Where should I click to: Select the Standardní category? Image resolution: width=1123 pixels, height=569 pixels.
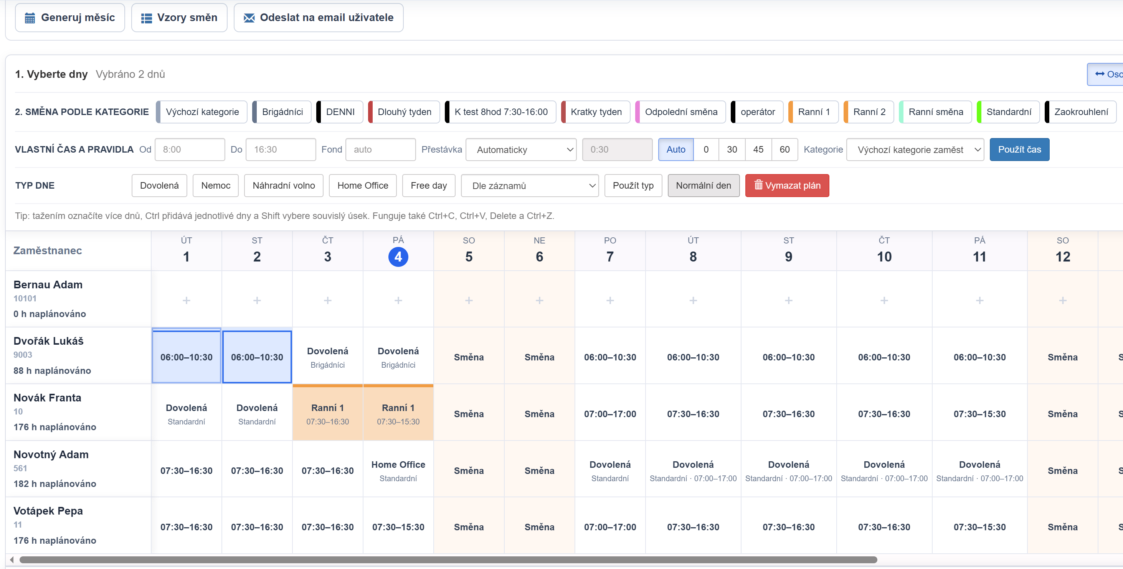coord(1008,112)
